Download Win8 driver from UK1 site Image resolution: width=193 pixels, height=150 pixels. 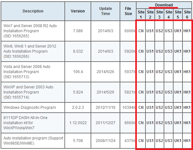click(178, 51)
